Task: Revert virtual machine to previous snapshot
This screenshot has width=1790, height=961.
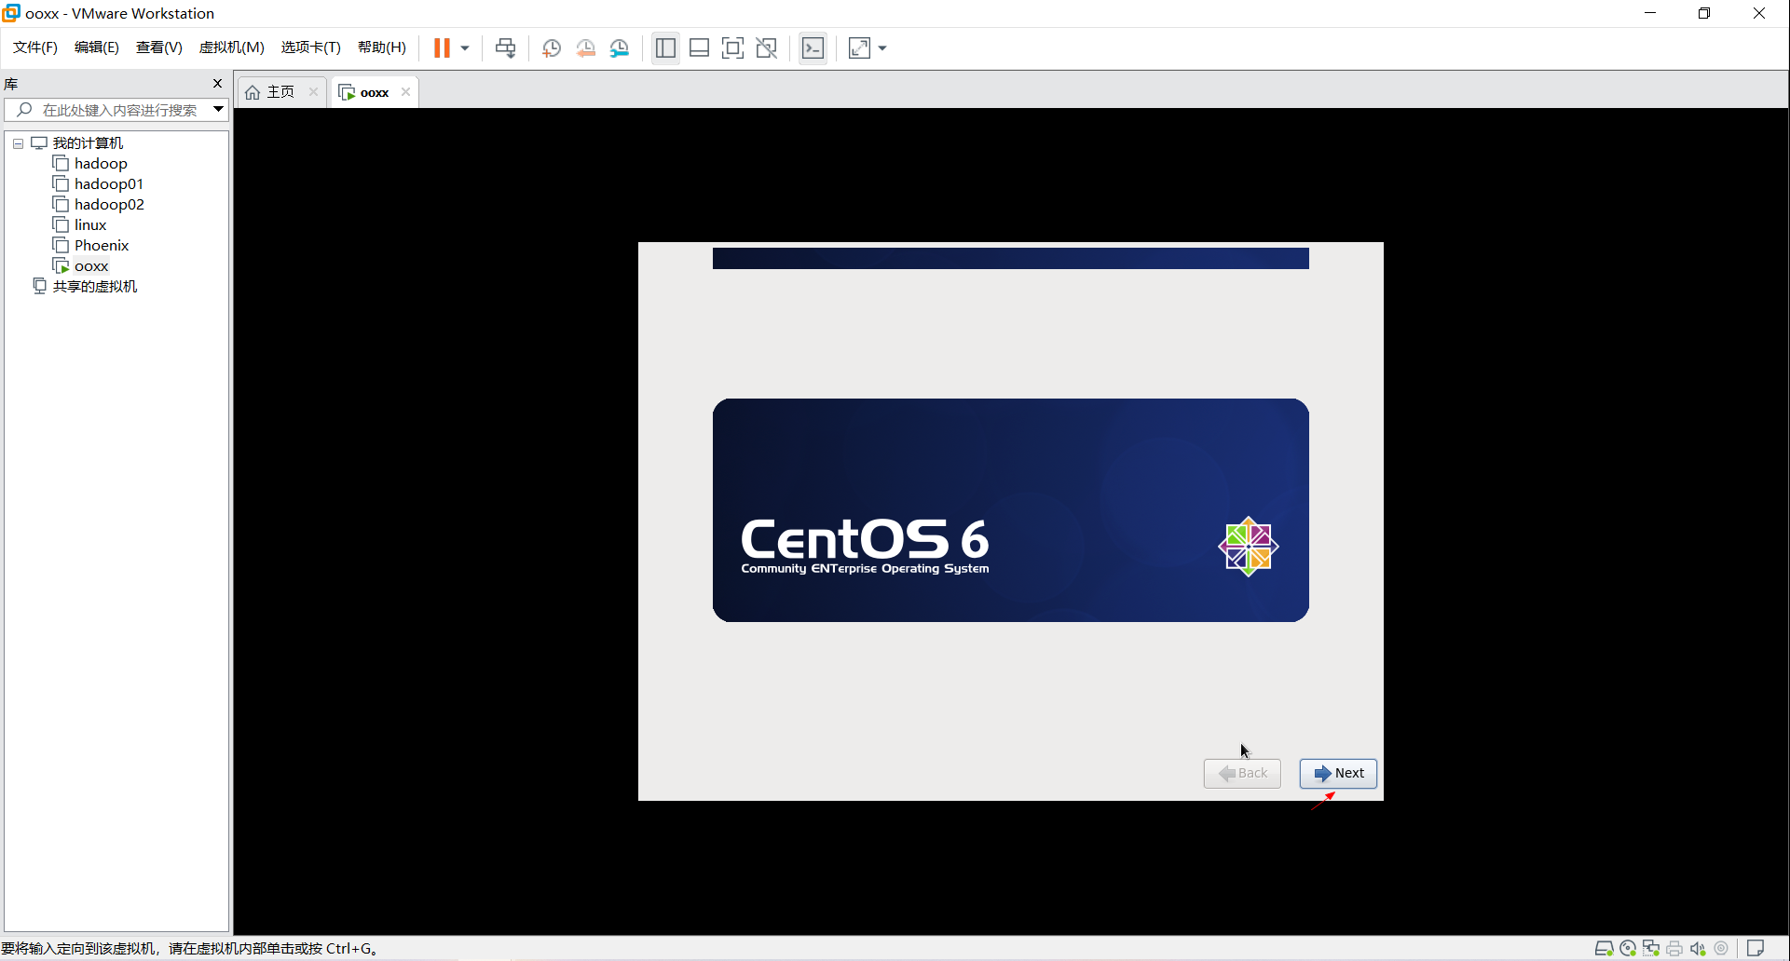Action: coord(585,48)
